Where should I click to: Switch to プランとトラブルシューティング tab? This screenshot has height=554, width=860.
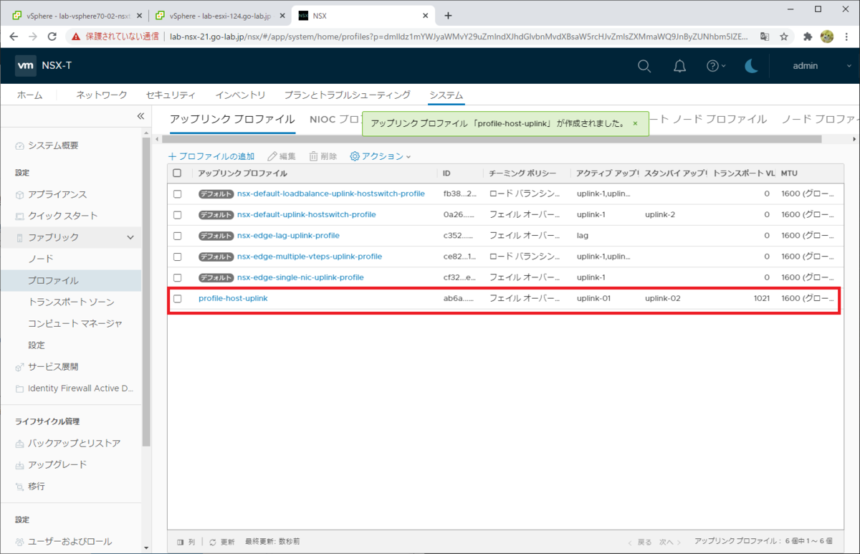(x=347, y=95)
